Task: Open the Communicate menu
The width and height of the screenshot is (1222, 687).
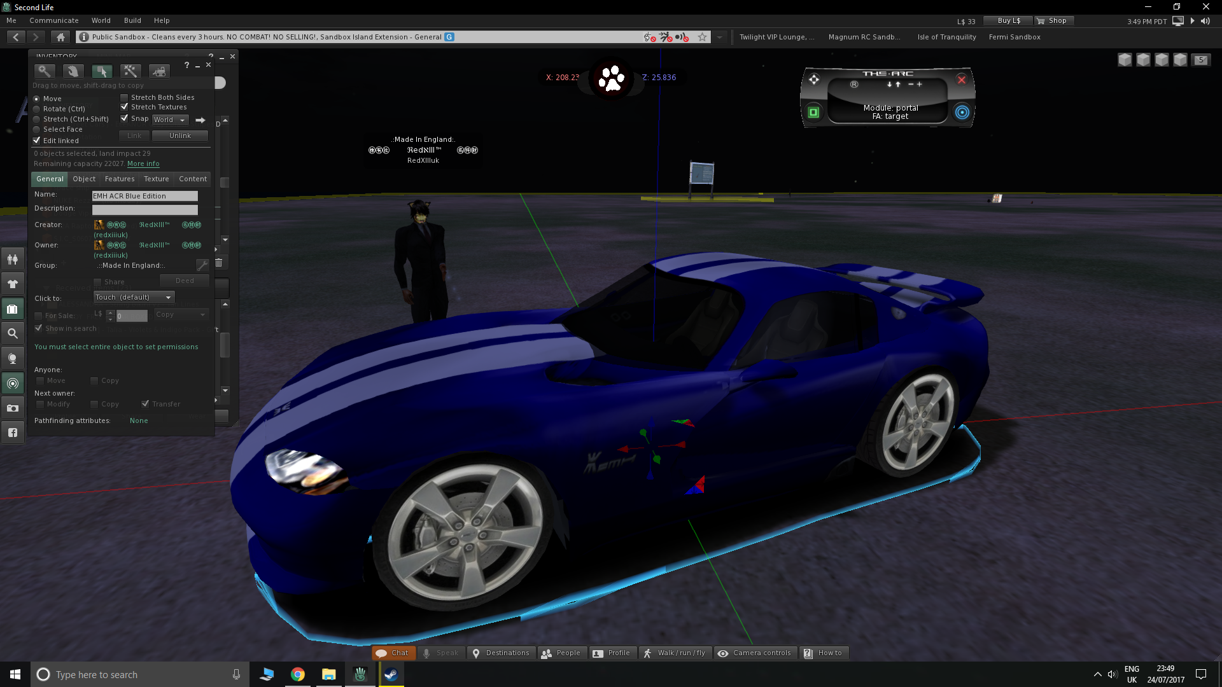Action: coord(54,20)
